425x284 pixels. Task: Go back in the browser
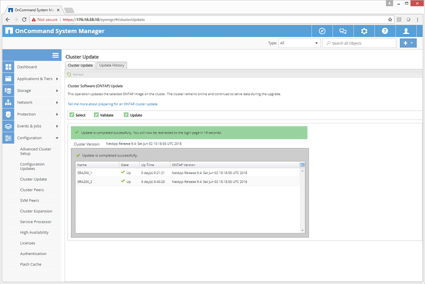coord(7,19)
